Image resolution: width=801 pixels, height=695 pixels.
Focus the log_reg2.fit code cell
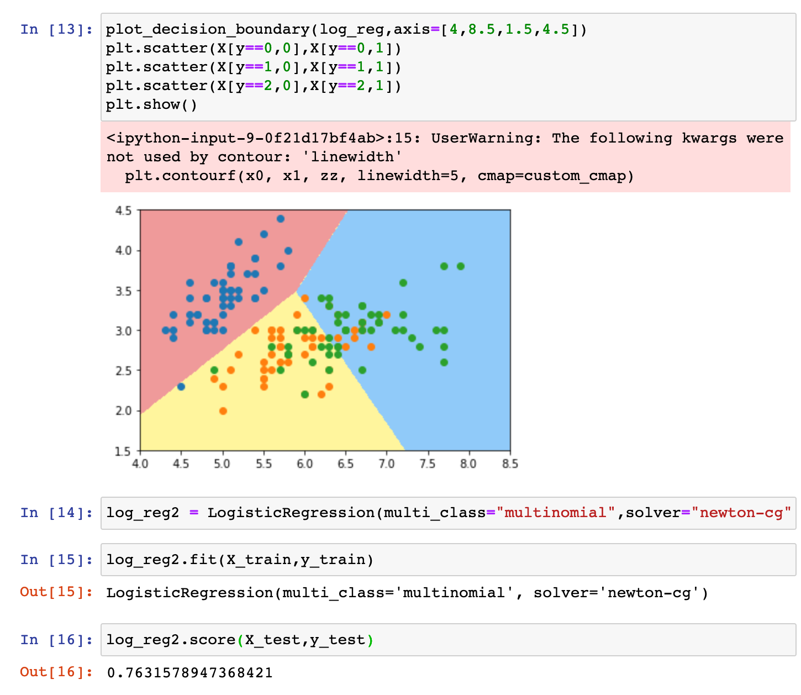tap(445, 560)
